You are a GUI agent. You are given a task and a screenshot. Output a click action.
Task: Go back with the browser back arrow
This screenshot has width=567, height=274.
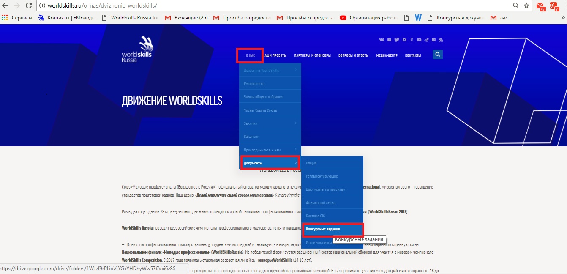pyautogui.click(x=6, y=6)
